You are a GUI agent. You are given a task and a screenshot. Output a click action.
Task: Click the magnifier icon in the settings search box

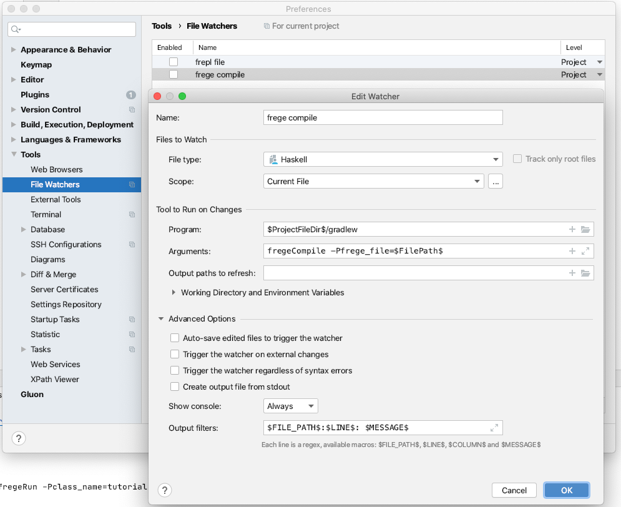pyautogui.click(x=14, y=29)
